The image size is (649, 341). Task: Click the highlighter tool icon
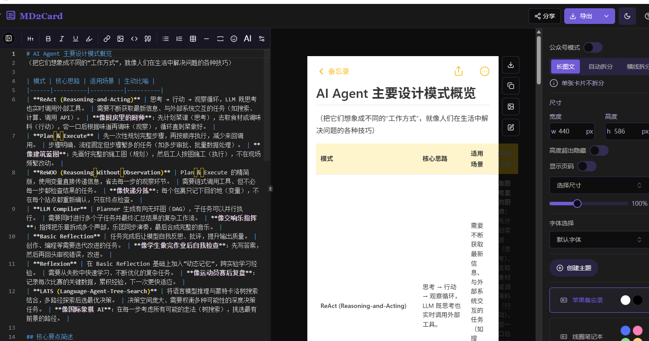[x=89, y=39]
